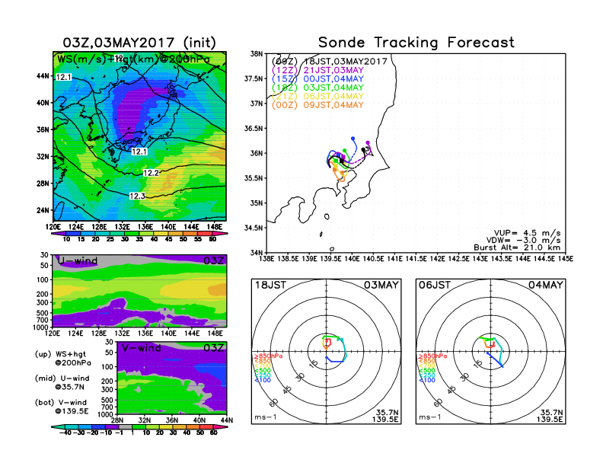Select the black "18JST,03MAY2017" legend entry
The height and width of the screenshot is (466, 603).
click(346, 62)
